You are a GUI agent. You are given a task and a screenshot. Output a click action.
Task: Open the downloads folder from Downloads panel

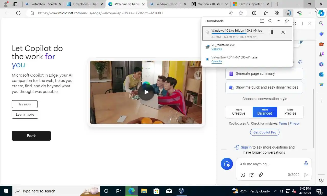pos(262,21)
